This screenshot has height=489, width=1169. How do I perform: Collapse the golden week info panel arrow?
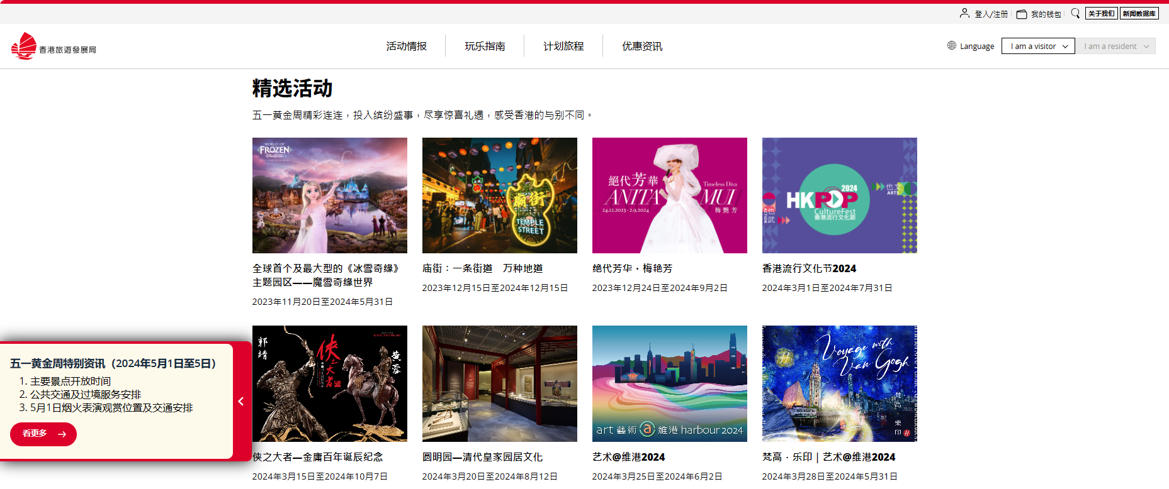pyautogui.click(x=241, y=401)
